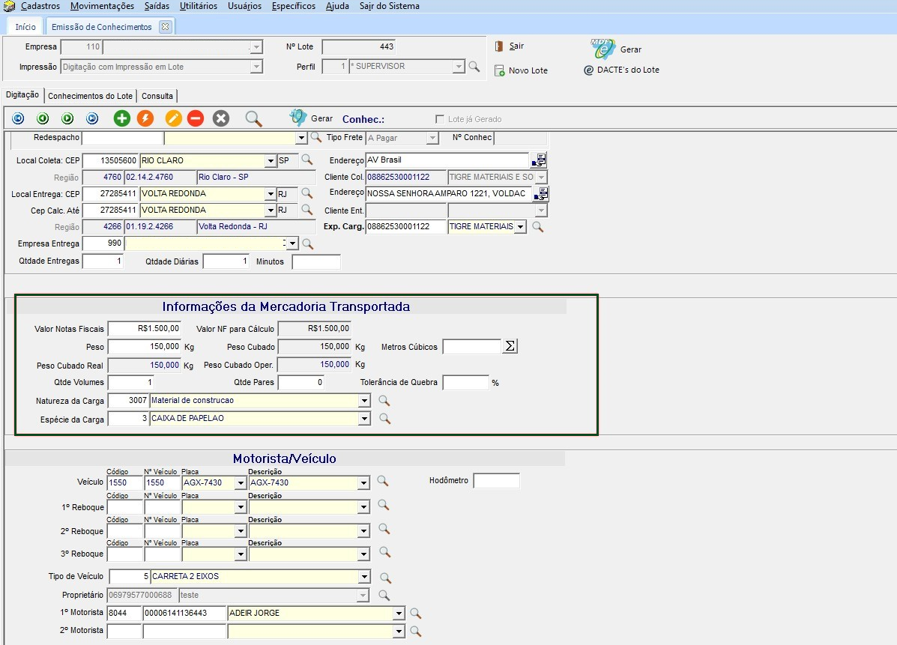Click the yellow pencil edit icon
The height and width of the screenshot is (645, 897).
pyautogui.click(x=173, y=118)
